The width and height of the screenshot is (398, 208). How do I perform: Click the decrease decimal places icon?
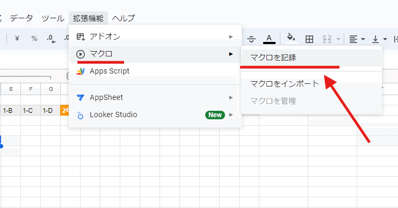pyautogui.click(x=51, y=39)
